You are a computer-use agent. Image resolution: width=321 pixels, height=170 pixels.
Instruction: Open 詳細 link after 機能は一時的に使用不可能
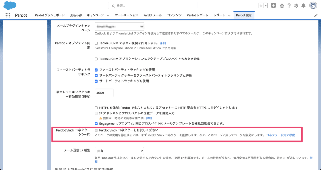coord(149,118)
